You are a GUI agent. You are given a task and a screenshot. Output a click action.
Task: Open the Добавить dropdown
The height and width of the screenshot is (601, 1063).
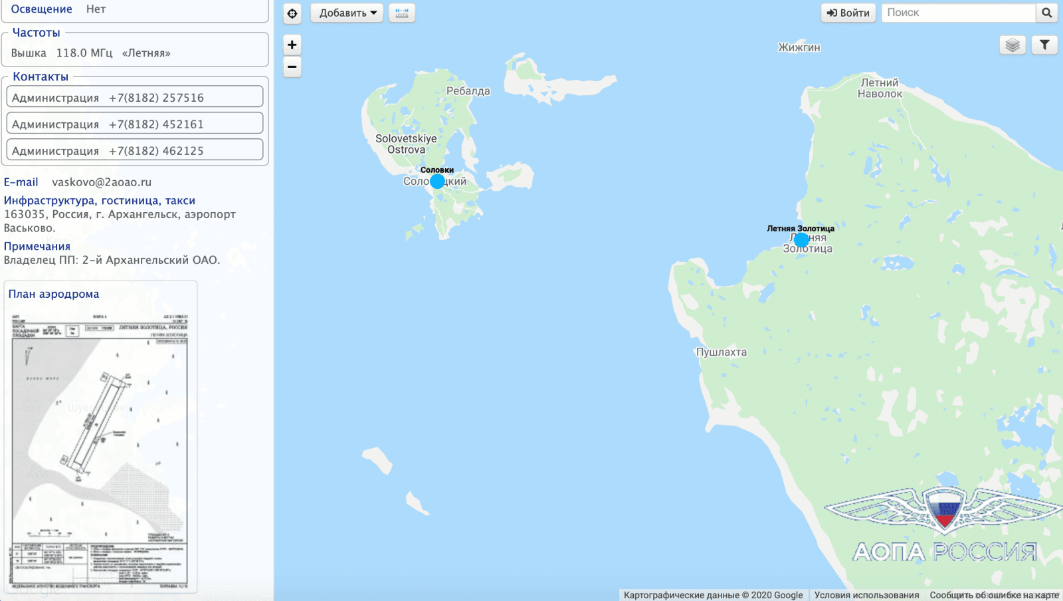(x=347, y=13)
